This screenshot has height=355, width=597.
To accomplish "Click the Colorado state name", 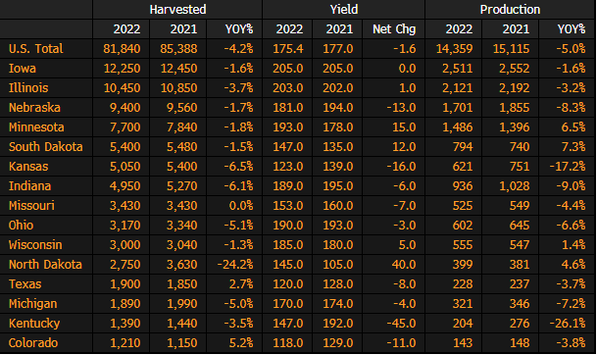I will click(x=33, y=343).
